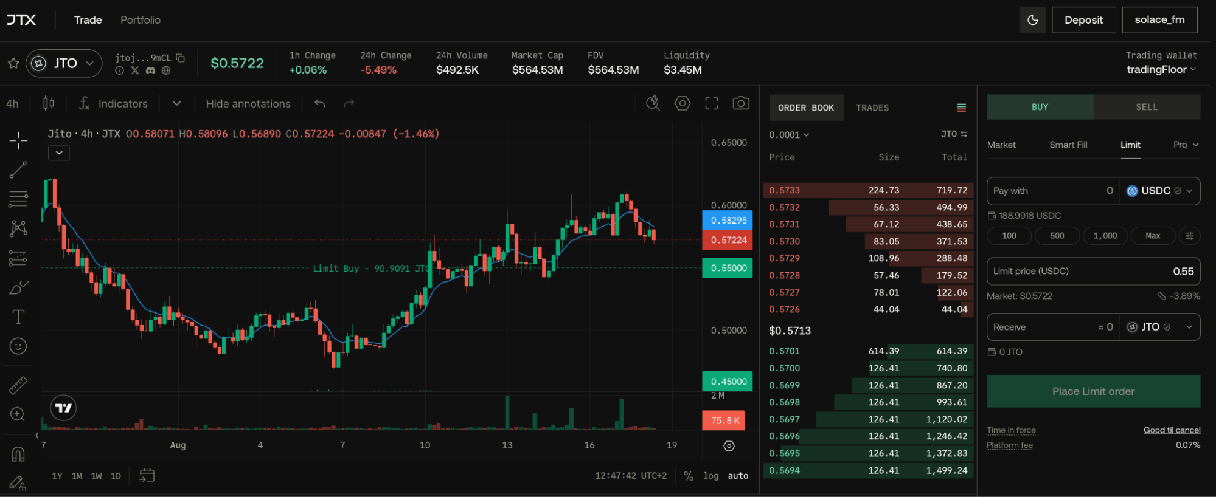This screenshot has height=497, width=1216.
Task: Toggle auto scale on chart
Action: [738, 476]
